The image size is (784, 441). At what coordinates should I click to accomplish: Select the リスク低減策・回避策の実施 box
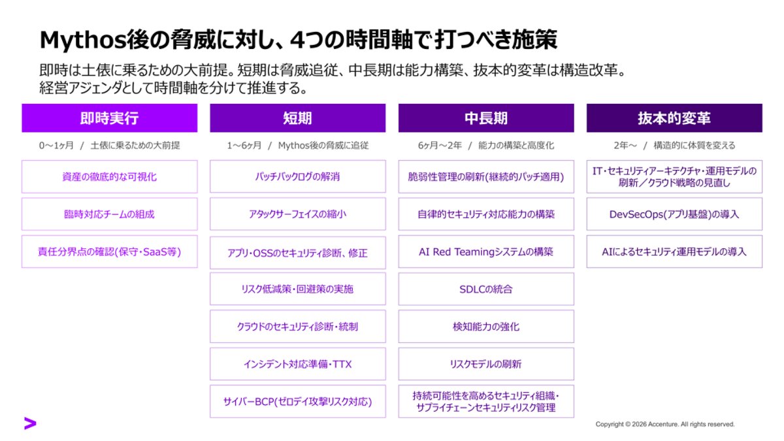(297, 289)
